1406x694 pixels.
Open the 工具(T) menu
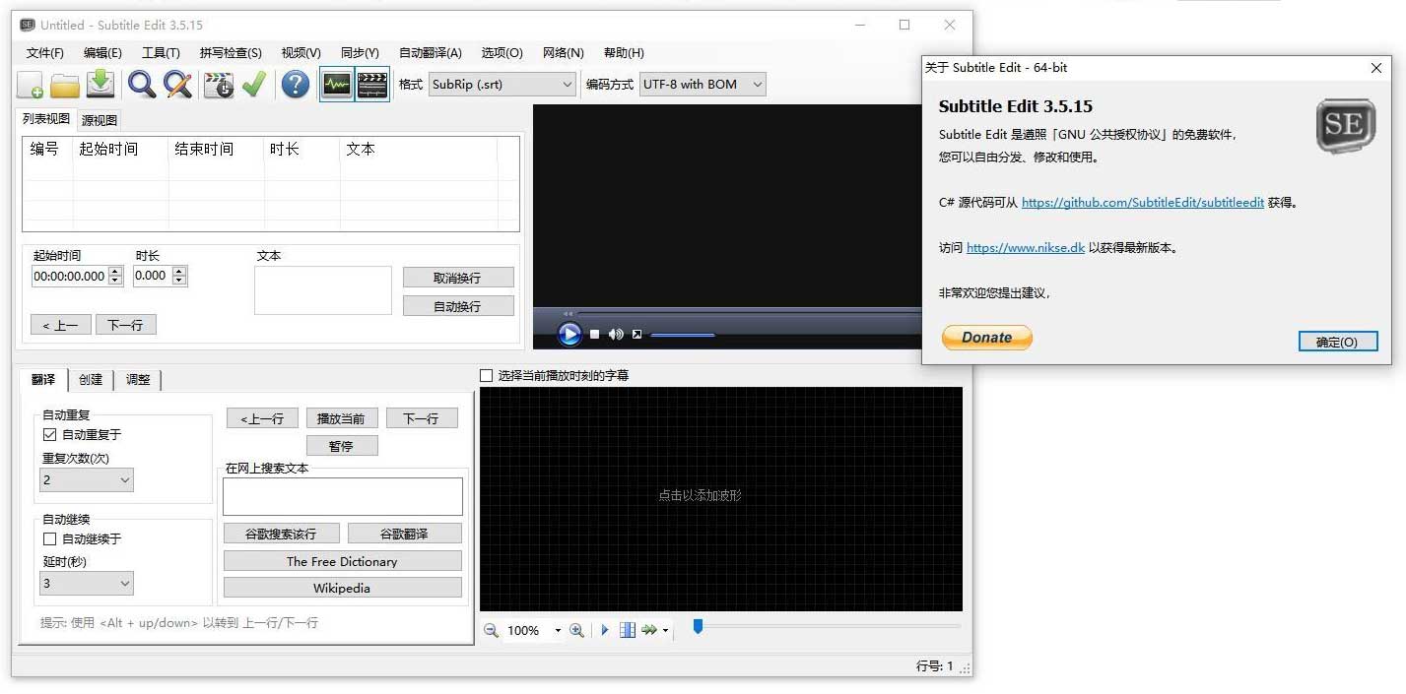click(161, 53)
